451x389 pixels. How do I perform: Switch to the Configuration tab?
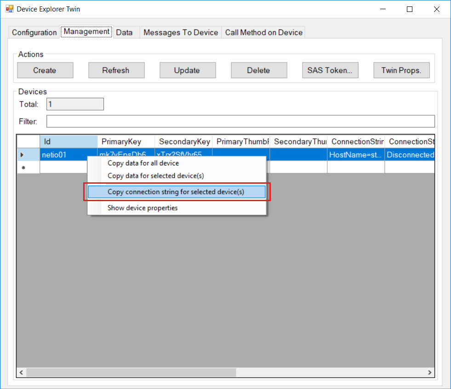(x=34, y=33)
